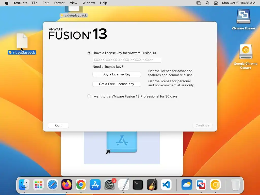Open the File menu
Screen dimensions: 260x195
tap(35, 3)
